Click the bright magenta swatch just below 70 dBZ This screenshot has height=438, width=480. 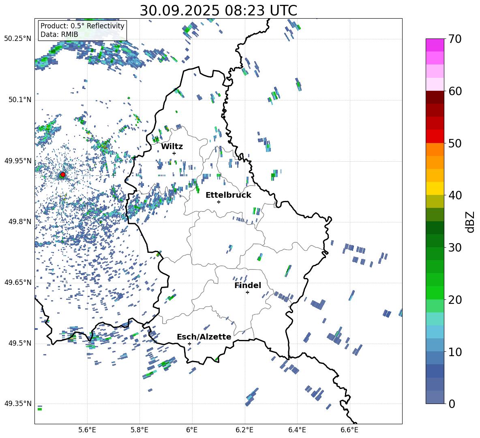pos(435,45)
